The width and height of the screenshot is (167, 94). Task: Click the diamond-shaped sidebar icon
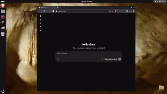click(x=40, y=27)
